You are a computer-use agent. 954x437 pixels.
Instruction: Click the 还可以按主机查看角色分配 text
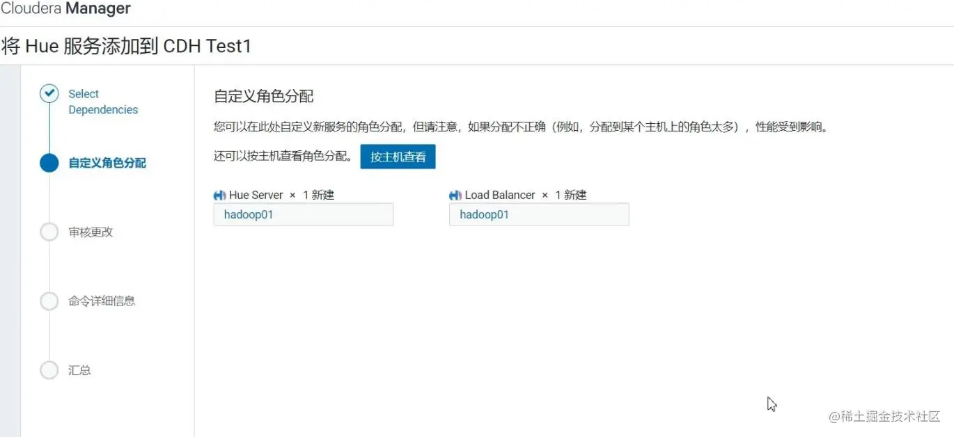tap(283, 157)
